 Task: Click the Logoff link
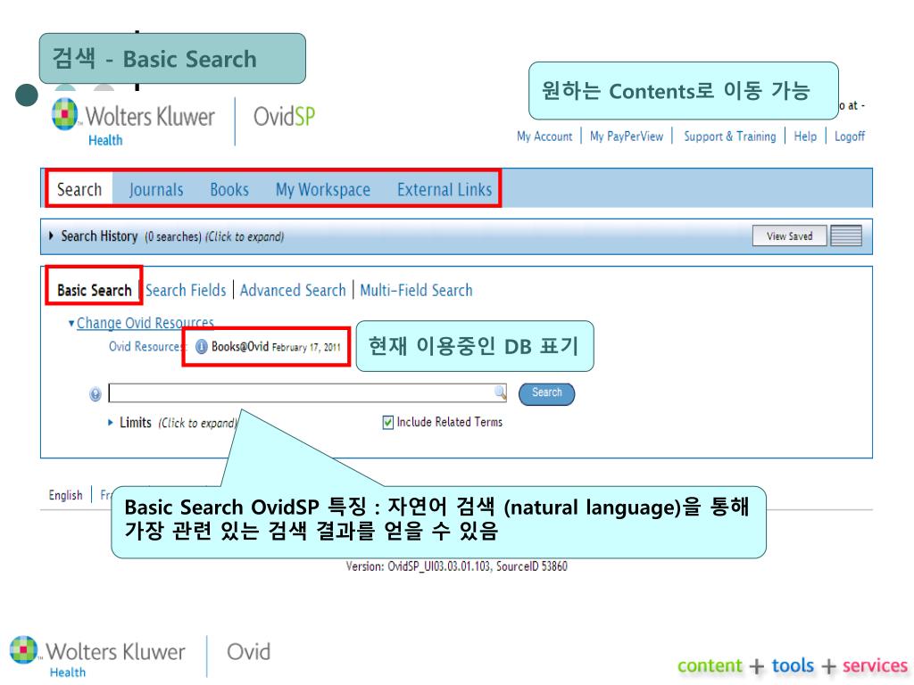(x=850, y=136)
